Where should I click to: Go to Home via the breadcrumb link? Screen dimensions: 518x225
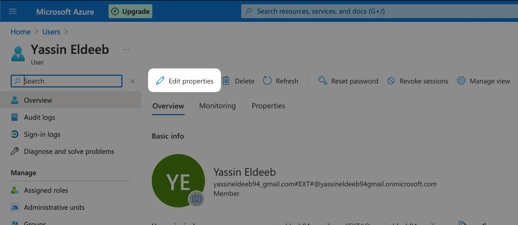click(20, 32)
